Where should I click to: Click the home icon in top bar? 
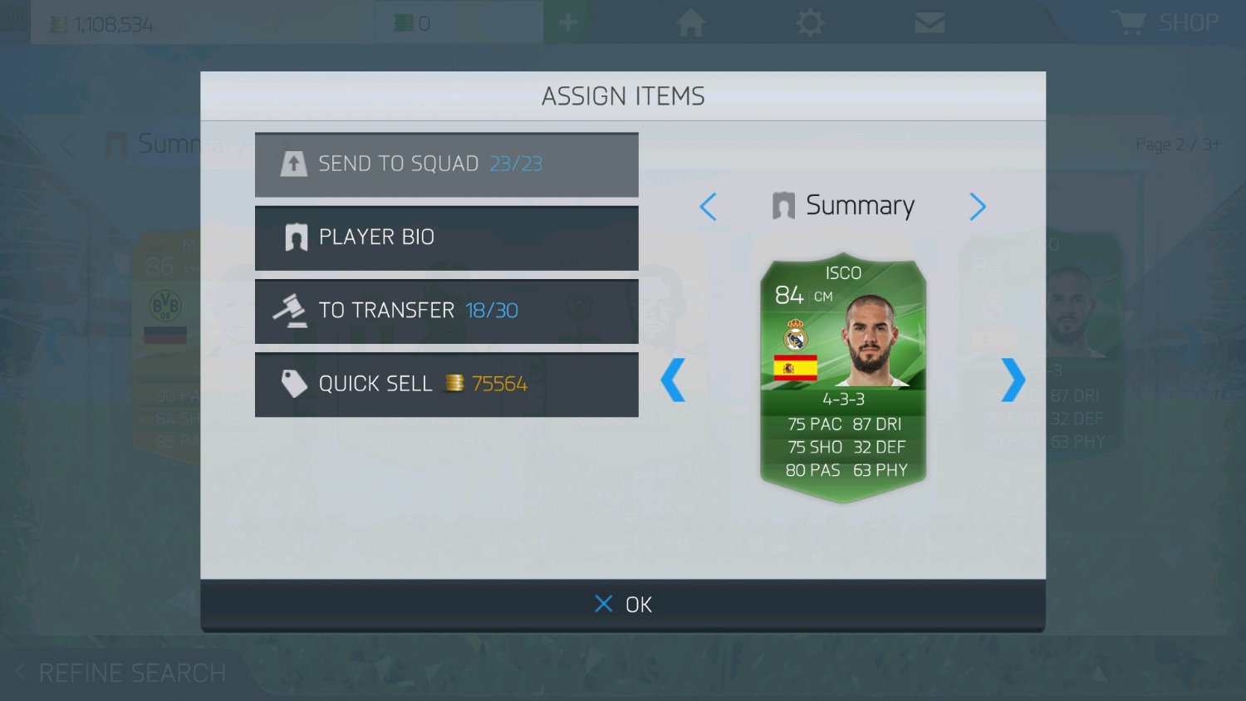tap(690, 22)
